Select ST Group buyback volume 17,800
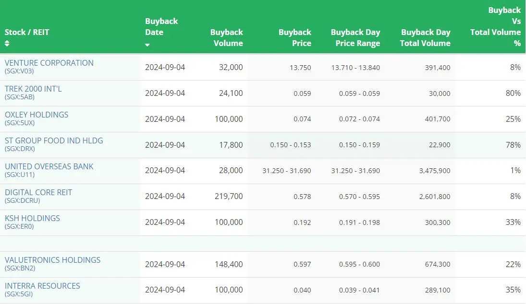Viewport: 526px width, 304px height. (x=231, y=145)
